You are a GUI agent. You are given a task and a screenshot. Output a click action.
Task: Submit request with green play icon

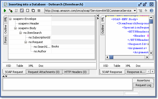tap(5, 11)
